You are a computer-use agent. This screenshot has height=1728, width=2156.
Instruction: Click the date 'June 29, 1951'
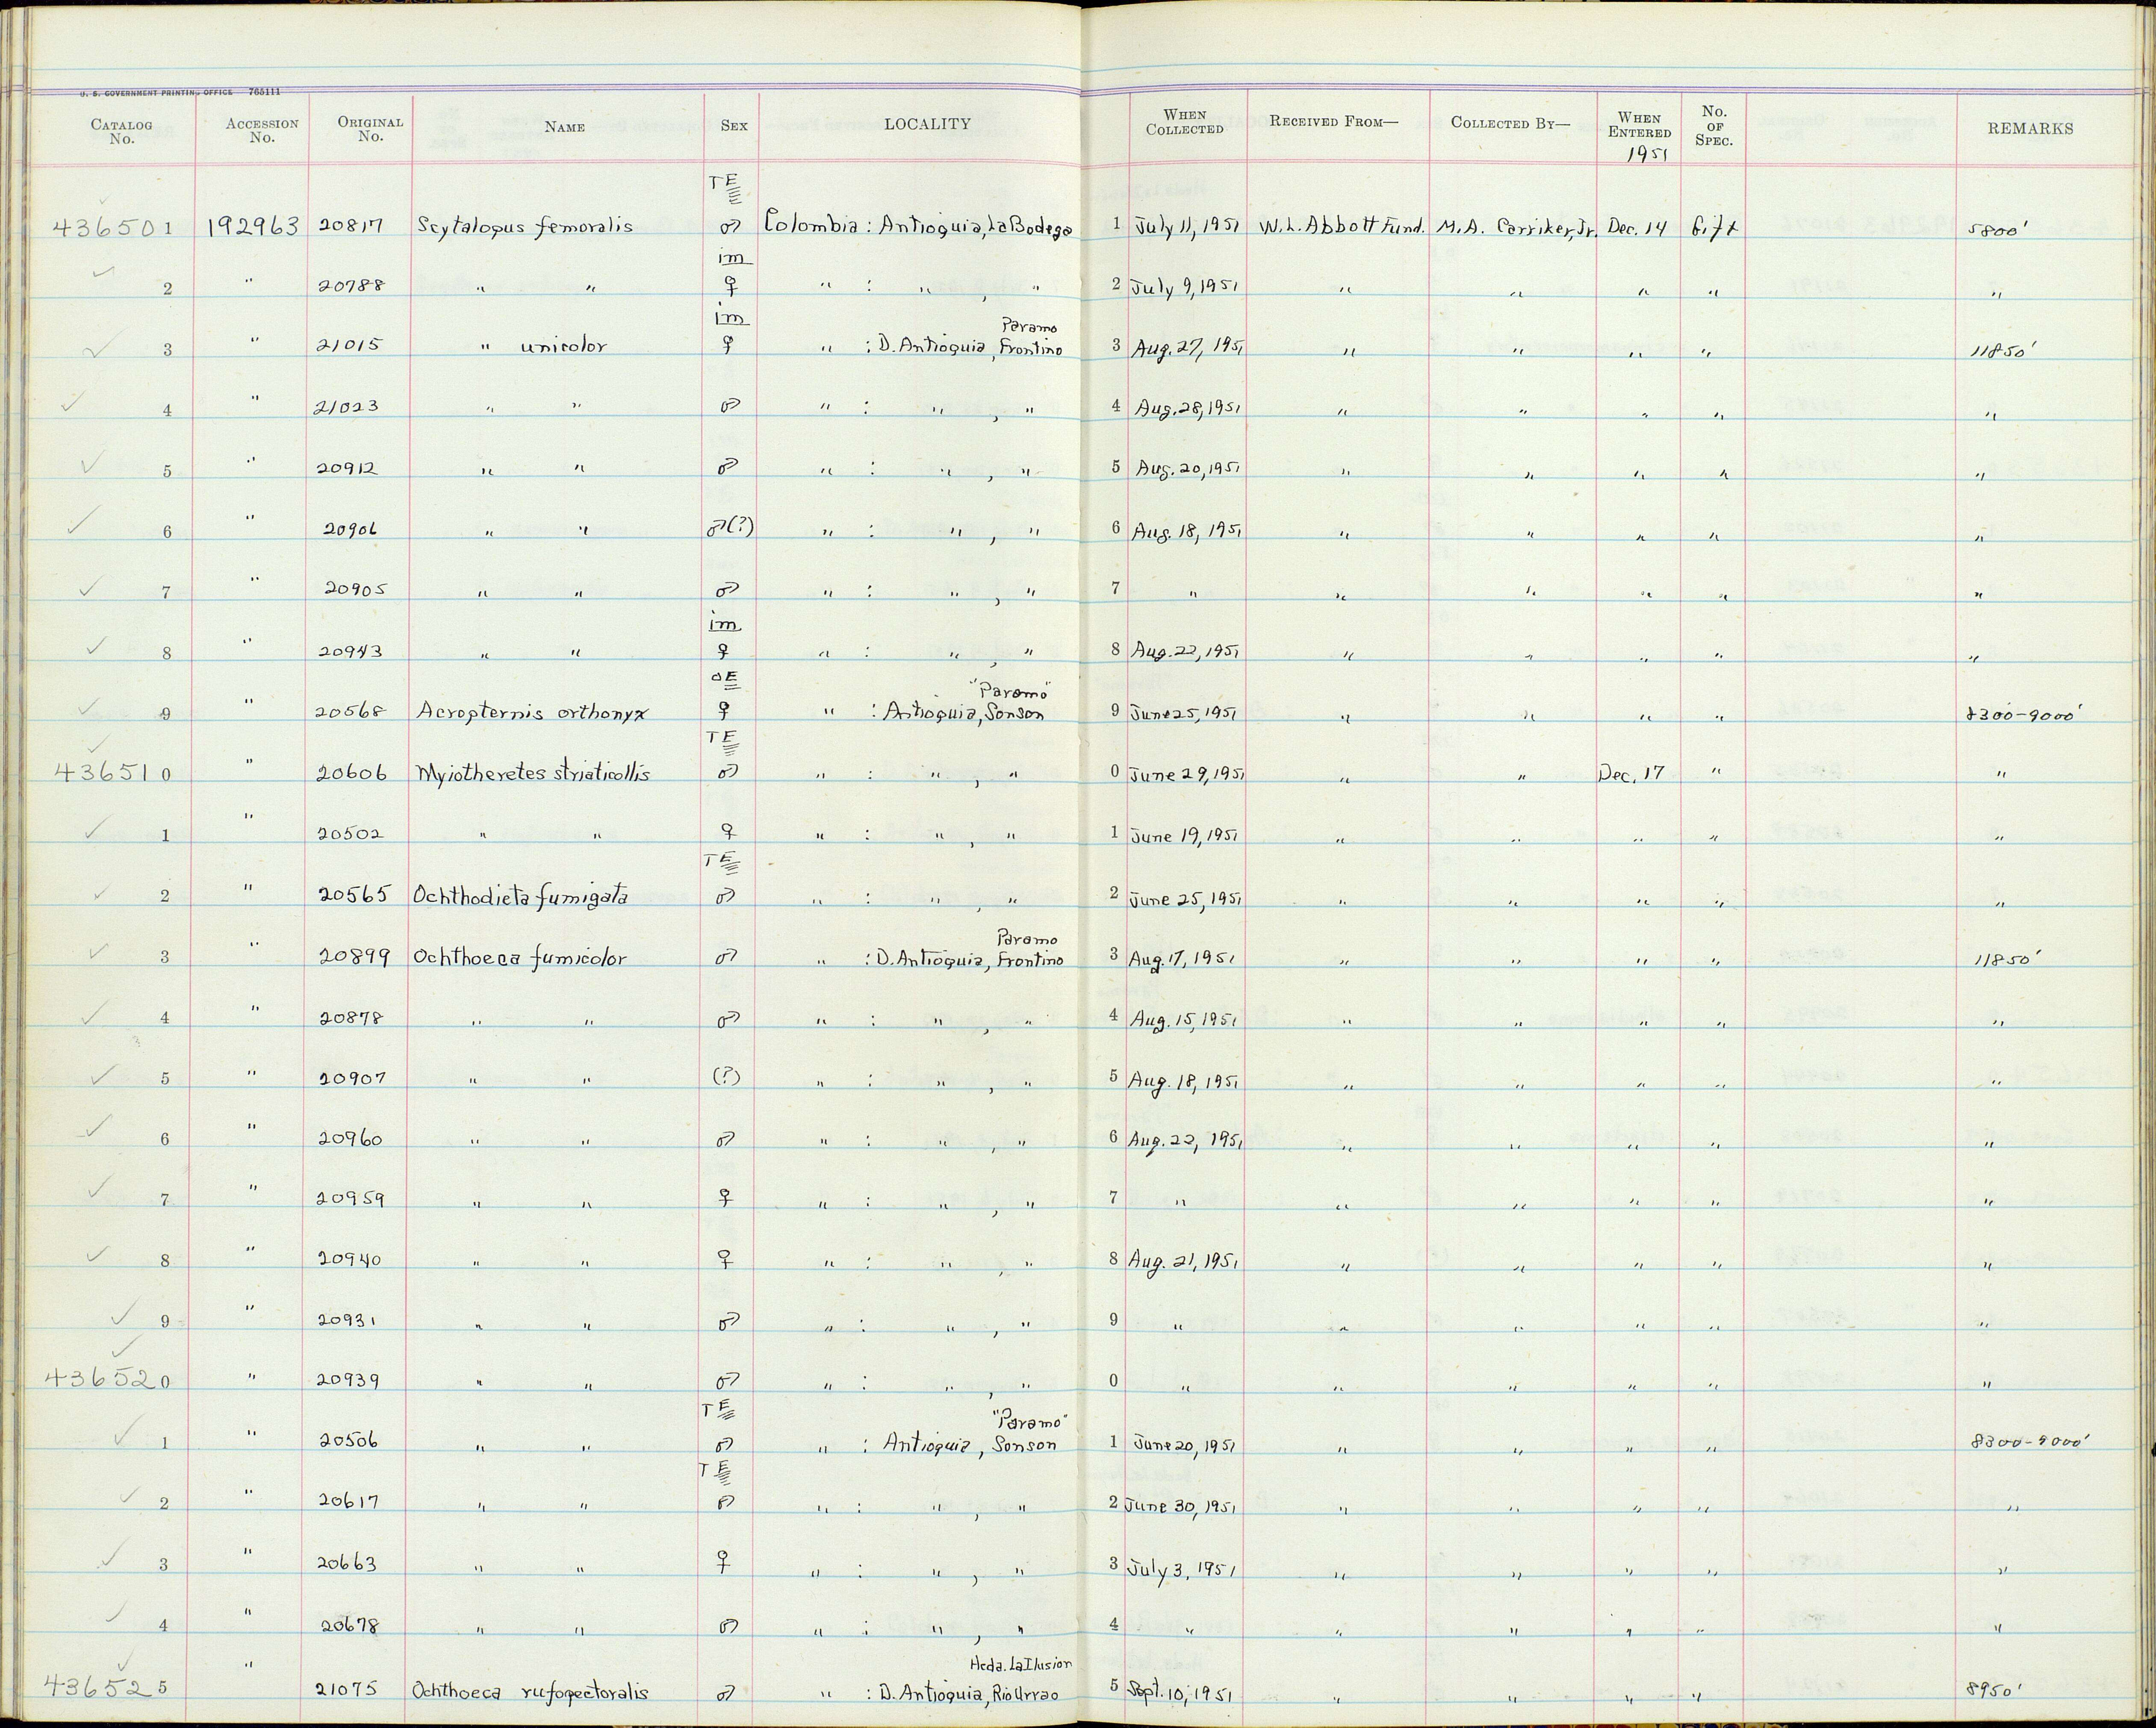point(1186,775)
